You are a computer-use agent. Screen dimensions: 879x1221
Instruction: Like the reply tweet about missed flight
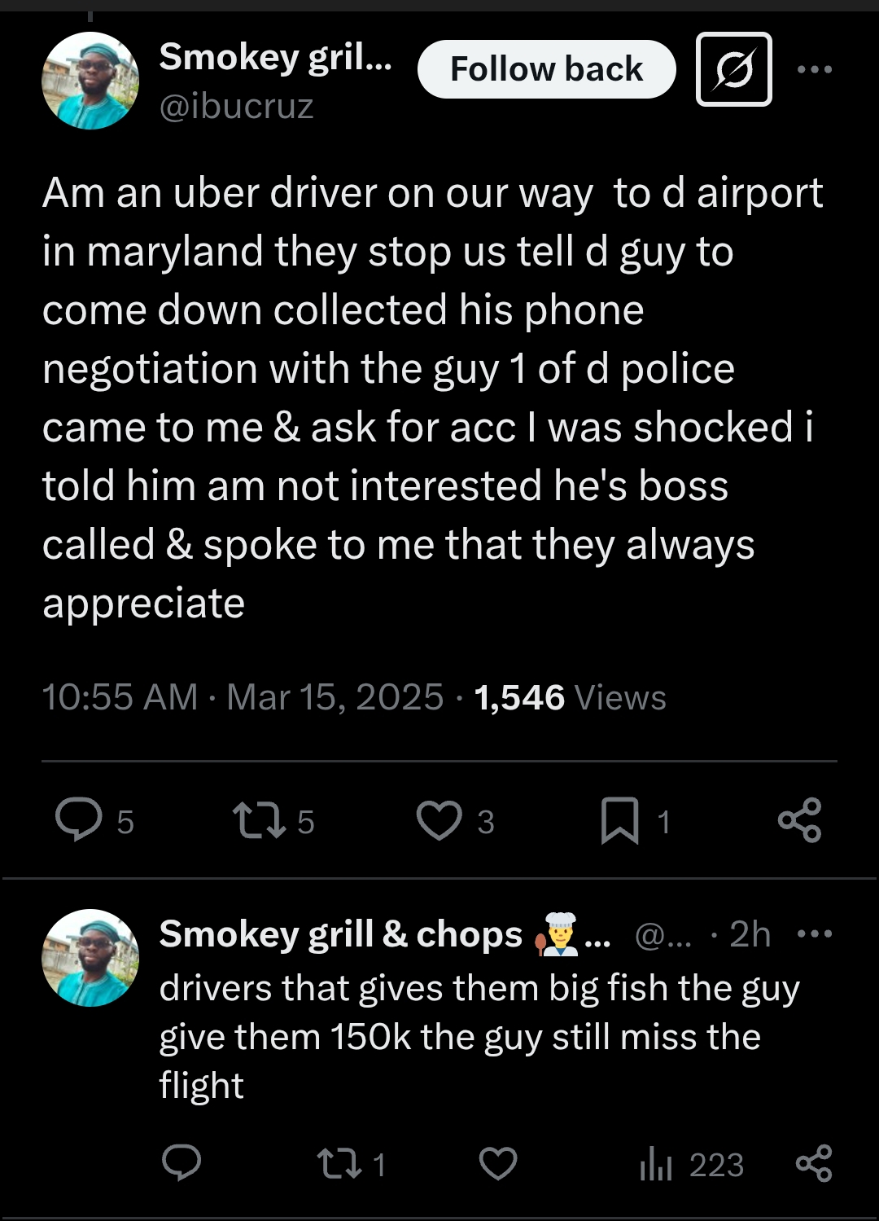(x=498, y=1163)
